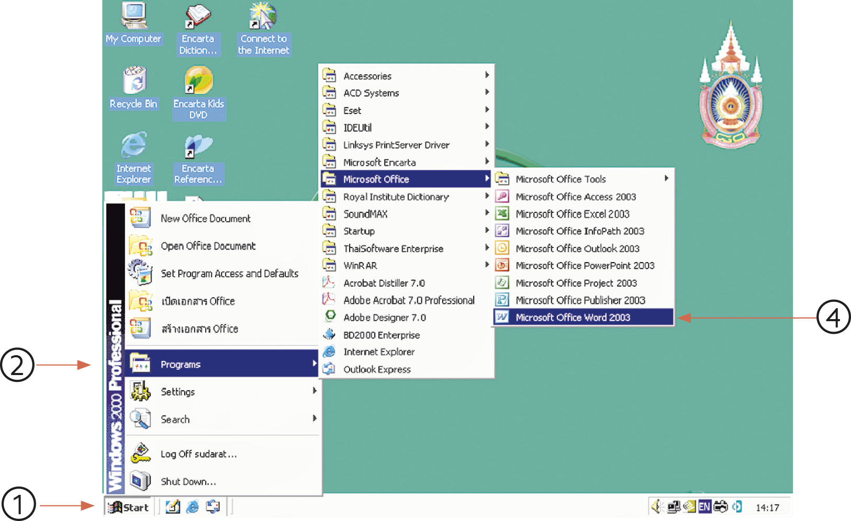Screen dimensions: 851x521
Task: Open ThaiSoftware Enterprise program group
Action: point(406,248)
